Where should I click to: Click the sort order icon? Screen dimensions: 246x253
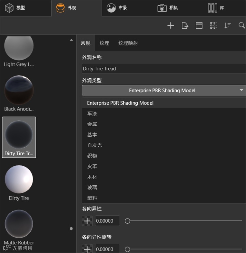tap(227, 26)
